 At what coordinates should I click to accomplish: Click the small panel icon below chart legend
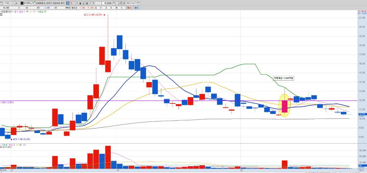(1, 14)
